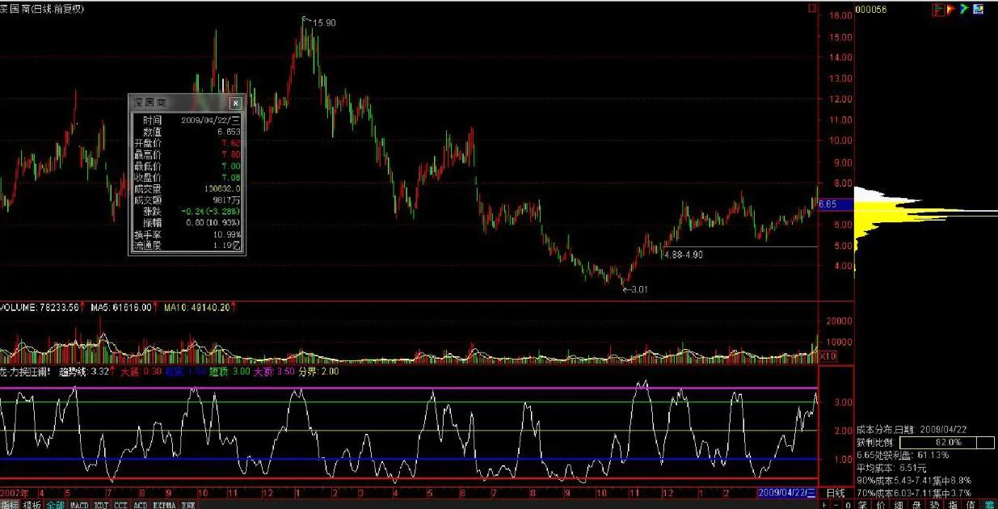Click the blue picture icon at top right
The image size is (998, 509).
[979, 9]
